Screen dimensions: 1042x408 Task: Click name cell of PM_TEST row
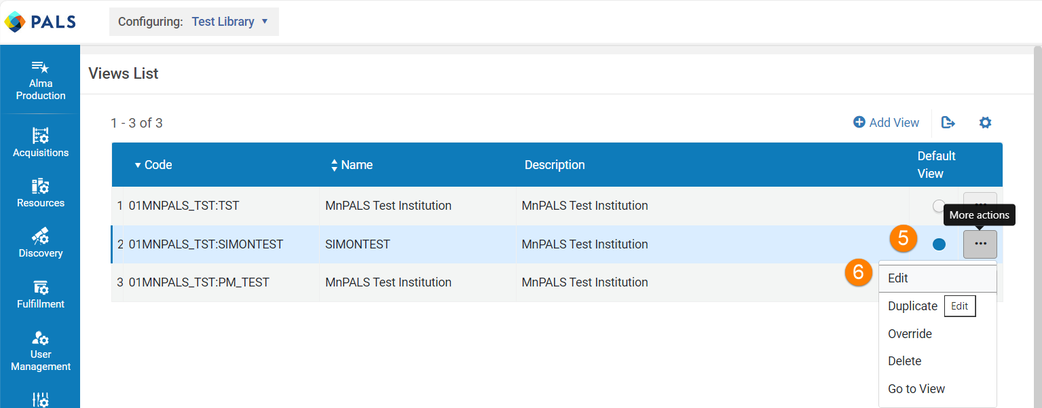pyautogui.click(x=388, y=282)
